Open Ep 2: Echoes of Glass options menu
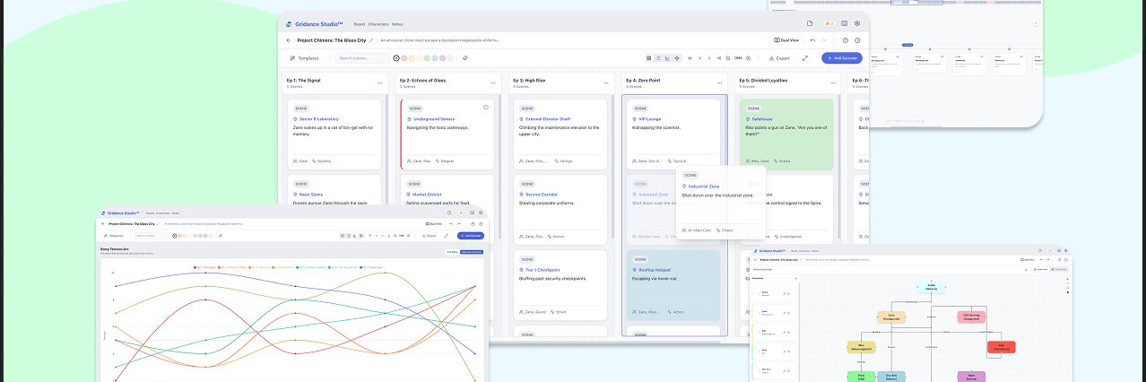The image size is (1146, 382). click(x=493, y=82)
